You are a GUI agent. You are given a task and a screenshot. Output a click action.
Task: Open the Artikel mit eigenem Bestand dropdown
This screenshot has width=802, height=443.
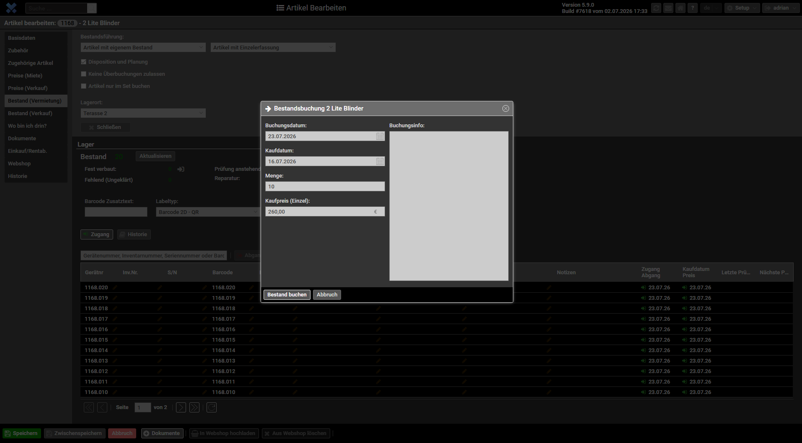coord(143,47)
